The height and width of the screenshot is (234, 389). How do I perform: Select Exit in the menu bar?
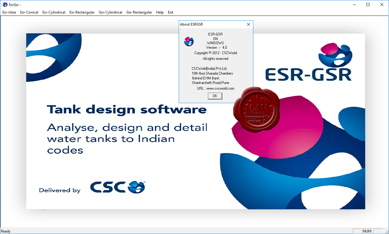[171, 12]
